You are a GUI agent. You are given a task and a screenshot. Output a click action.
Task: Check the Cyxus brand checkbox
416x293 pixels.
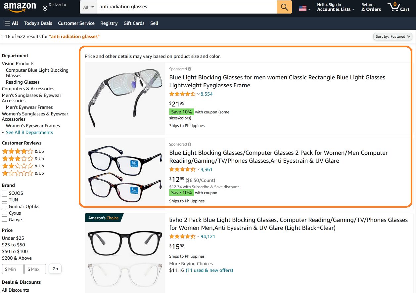click(x=5, y=212)
